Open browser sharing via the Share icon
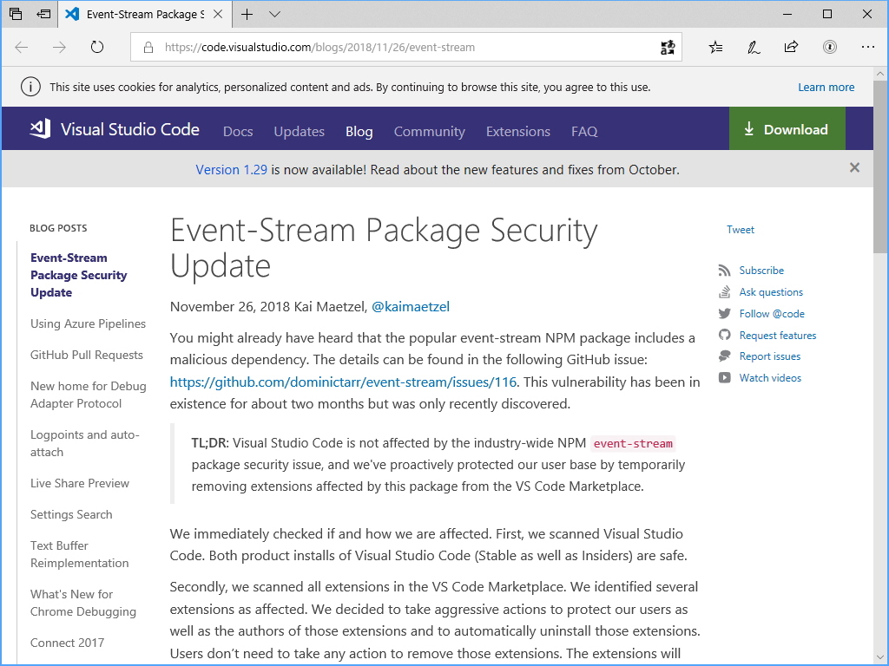Screen dimensions: 889x666 [x=791, y=47]
